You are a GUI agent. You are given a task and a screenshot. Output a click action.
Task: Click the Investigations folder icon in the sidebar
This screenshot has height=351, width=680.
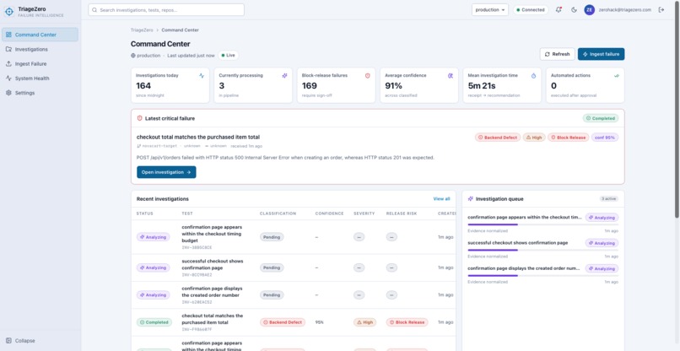click(8, 49)
